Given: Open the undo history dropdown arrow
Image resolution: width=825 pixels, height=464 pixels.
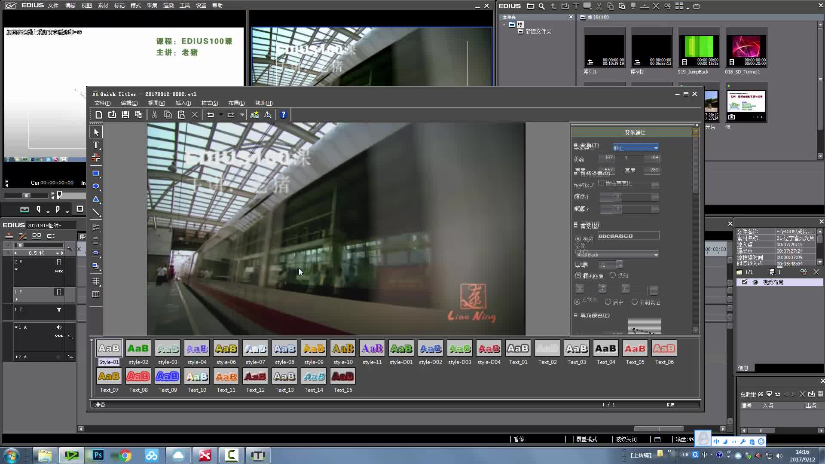Looking at the screenshot, I should tap(221, 115).
